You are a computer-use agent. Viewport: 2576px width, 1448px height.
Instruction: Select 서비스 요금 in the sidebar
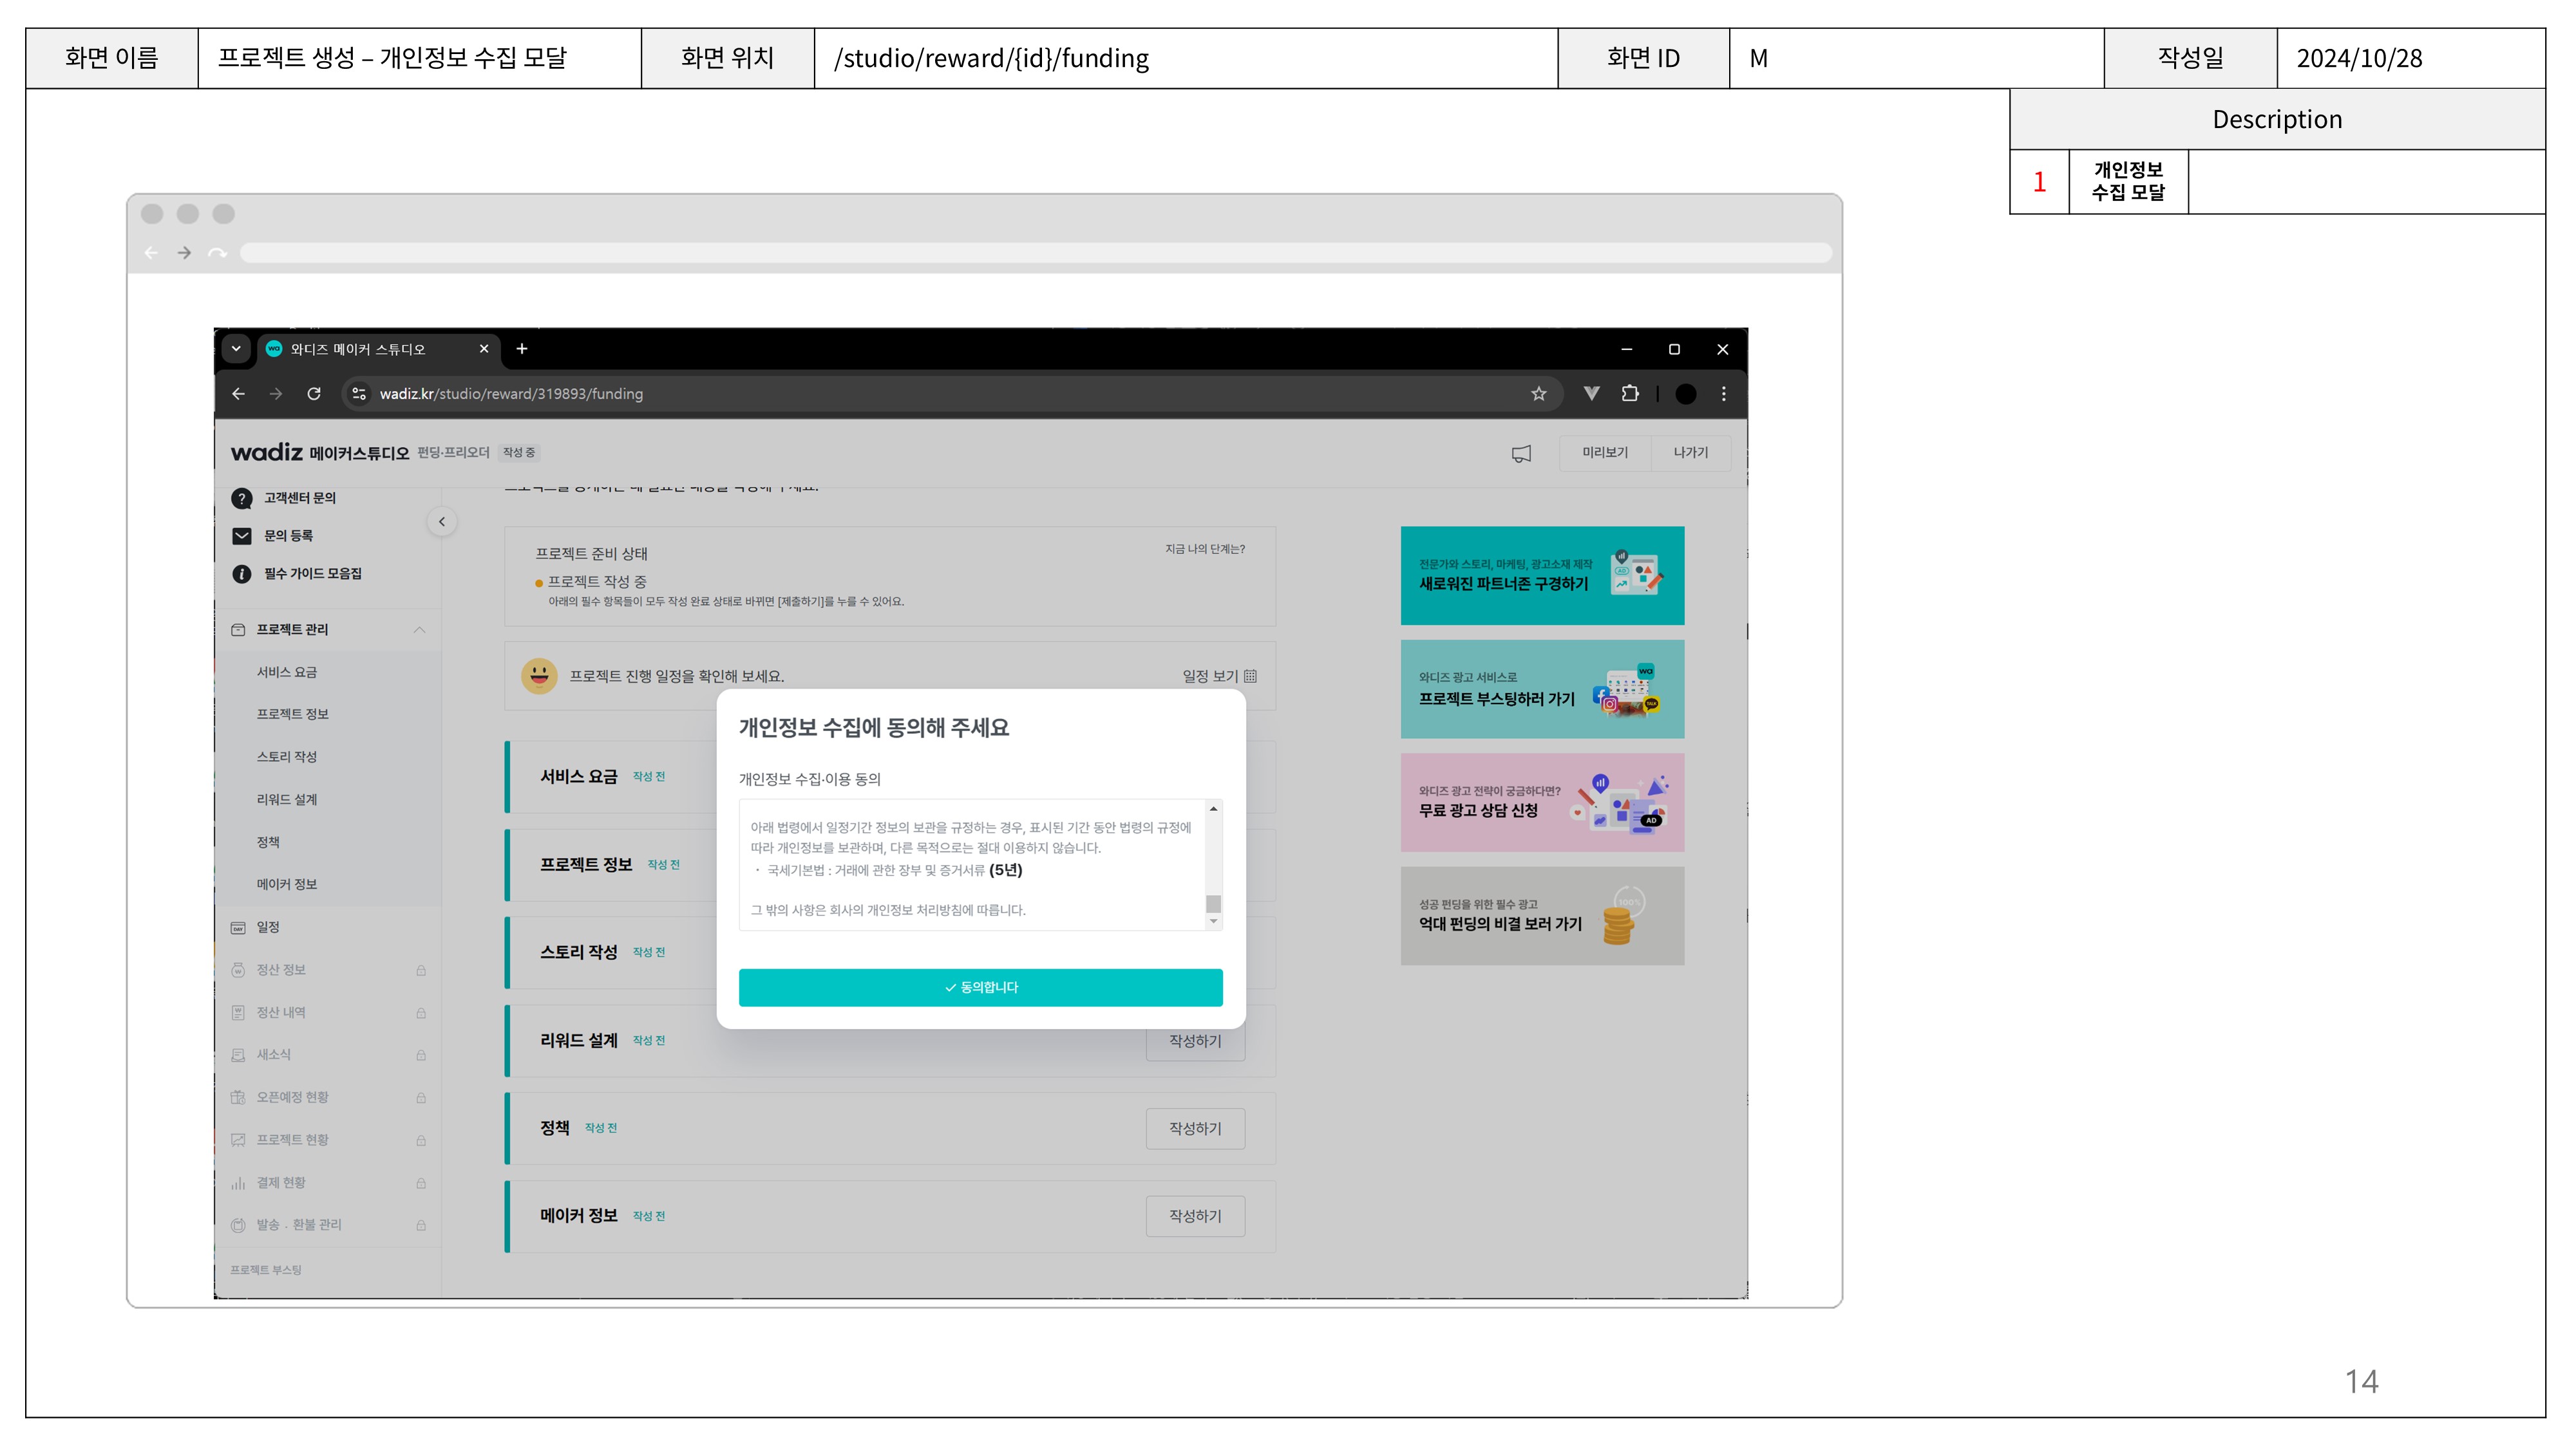point(287,673)
